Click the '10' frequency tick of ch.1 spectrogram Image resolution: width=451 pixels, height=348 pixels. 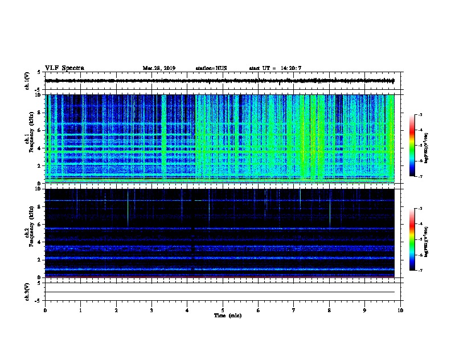point(39,95)
